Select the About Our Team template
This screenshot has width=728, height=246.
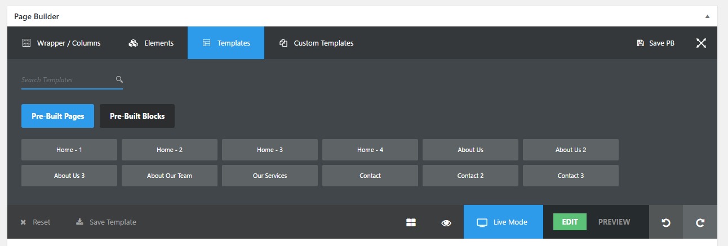click(x=169, y=176)
